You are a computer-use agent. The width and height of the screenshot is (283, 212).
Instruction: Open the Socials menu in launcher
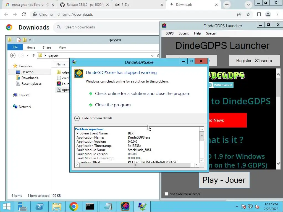click(x=184, y=33)
